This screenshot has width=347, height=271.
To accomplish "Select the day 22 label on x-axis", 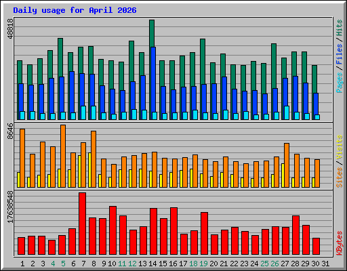I will pos(234,264).
